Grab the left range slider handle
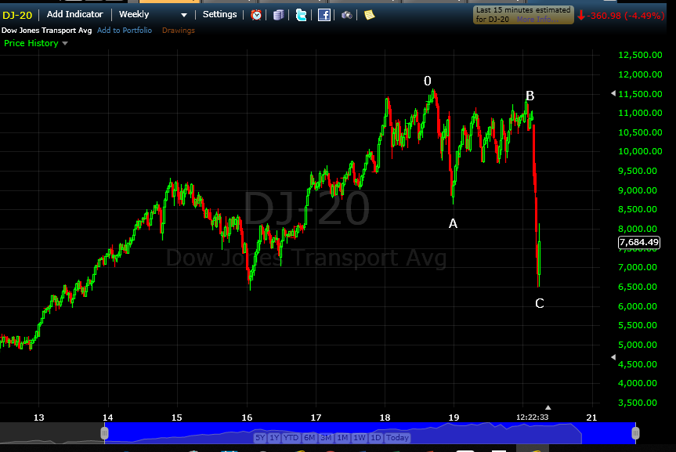Viewport: 676px width, 452px height. (104, 433)
